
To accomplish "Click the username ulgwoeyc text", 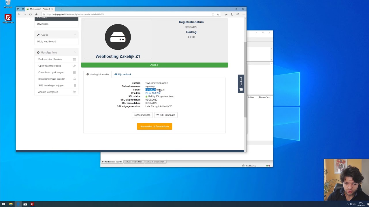I will tap(150, 86).
